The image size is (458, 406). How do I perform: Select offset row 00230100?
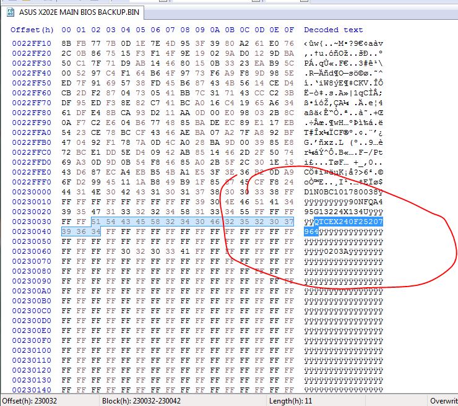(32, 350)
